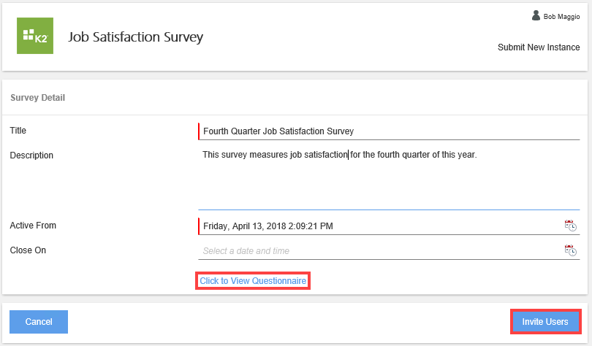Image resolution: width=592 pixels, height=346 pixels.
Task: Click the Bob Maggio user name
Action: point(561,16)
